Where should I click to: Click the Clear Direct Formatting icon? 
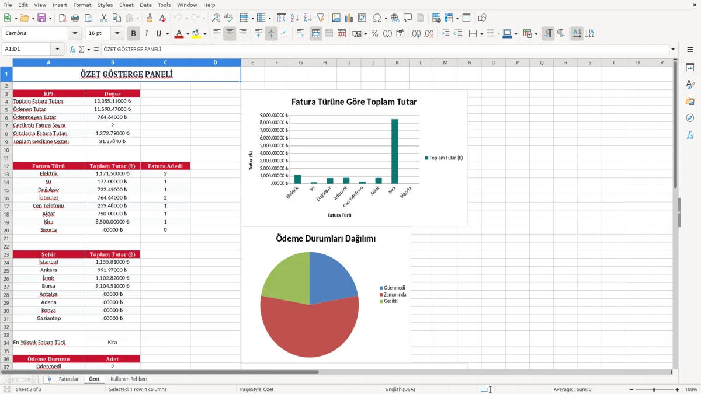pos(163,18)
